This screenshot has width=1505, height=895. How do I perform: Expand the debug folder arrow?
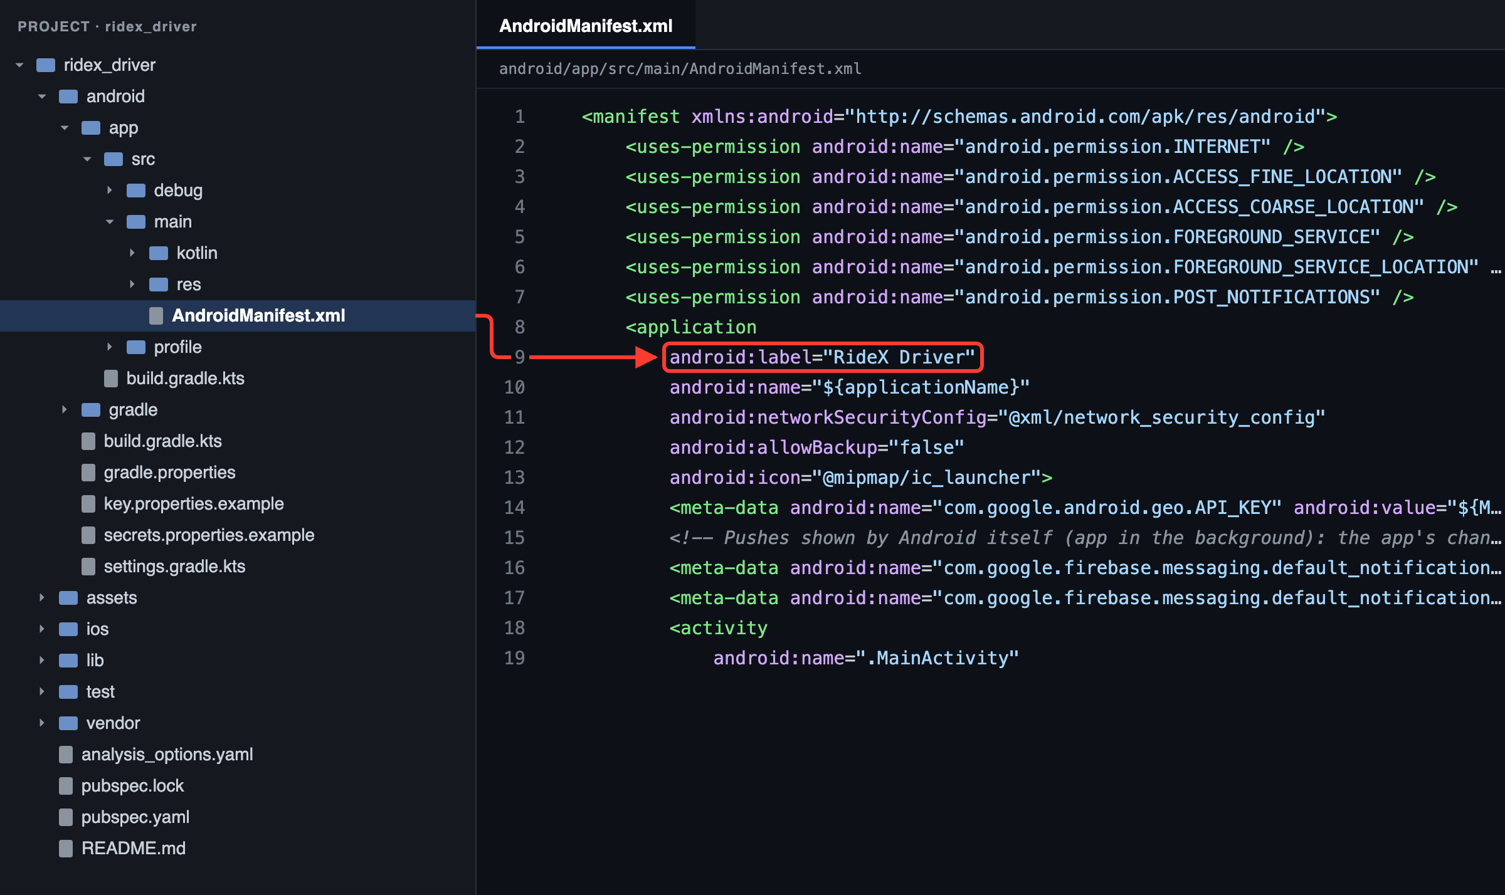tap(110, 191)
